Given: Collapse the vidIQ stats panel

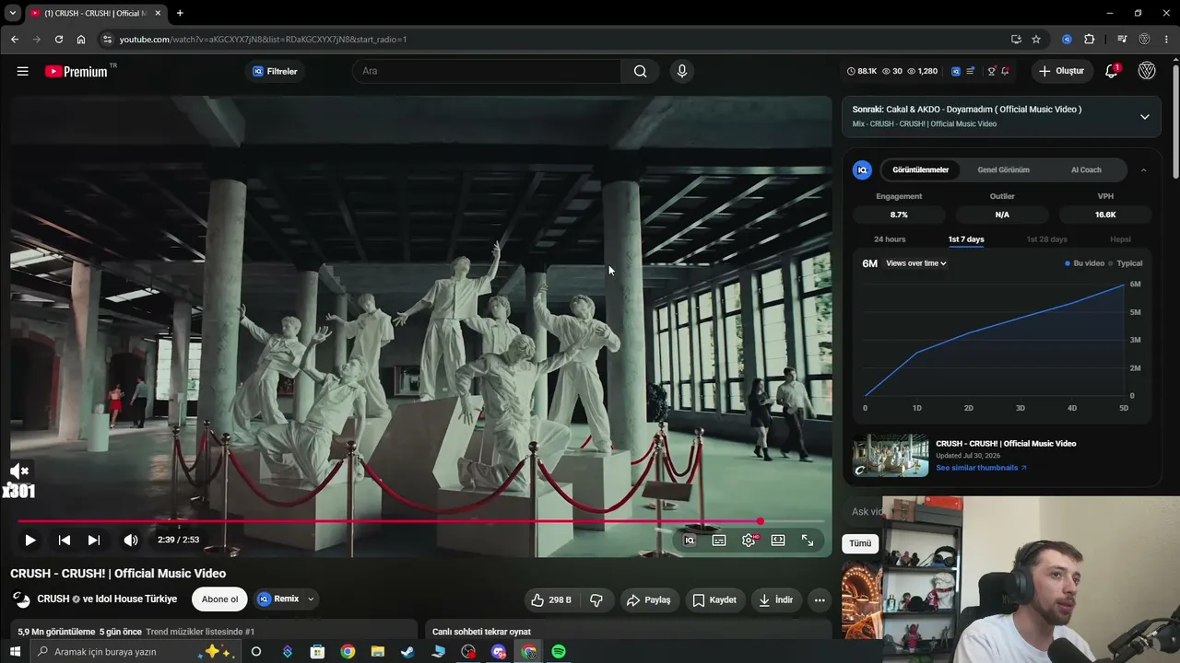Looking at the screenshot, I should pos(1143,170).
